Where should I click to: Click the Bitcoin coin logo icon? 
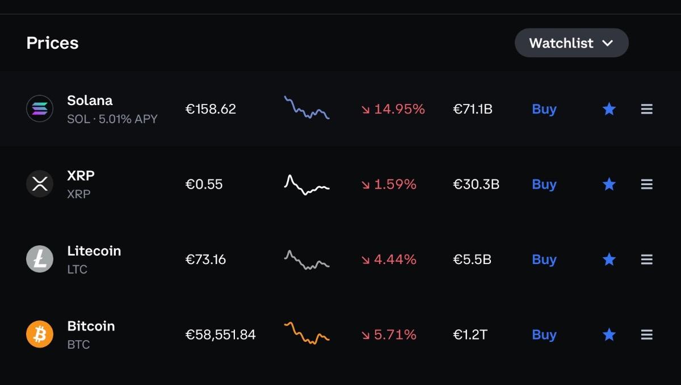click(x=40, y=334)
